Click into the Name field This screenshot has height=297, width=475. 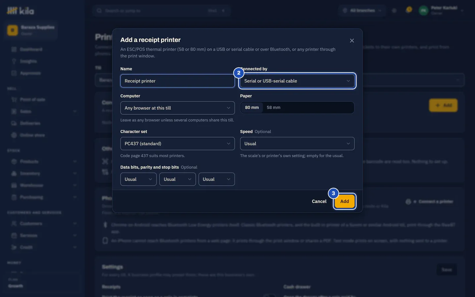[x=177, y=81]
